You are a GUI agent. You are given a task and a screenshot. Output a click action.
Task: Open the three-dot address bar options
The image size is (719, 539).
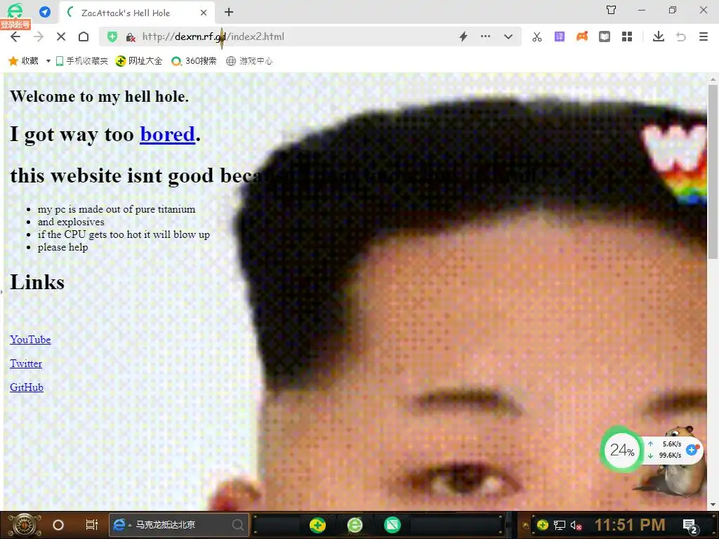coord(486,36)
